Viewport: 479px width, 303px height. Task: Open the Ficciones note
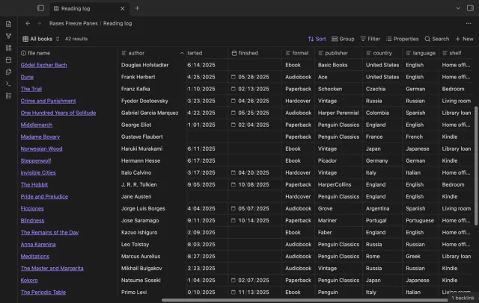32,209
